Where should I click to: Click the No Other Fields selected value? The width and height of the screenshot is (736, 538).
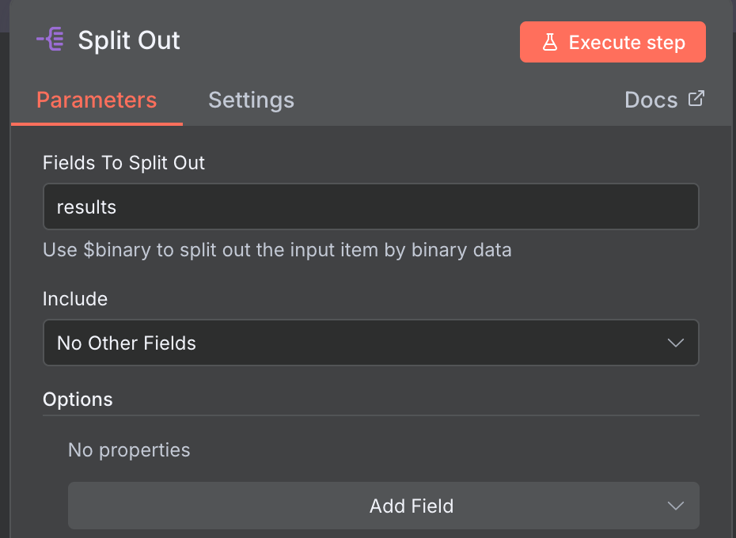point(127,343)
